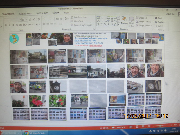The height and width of the screenshot is (135, 180).
Task: Decrease list indent level
Action: point(57,19)
